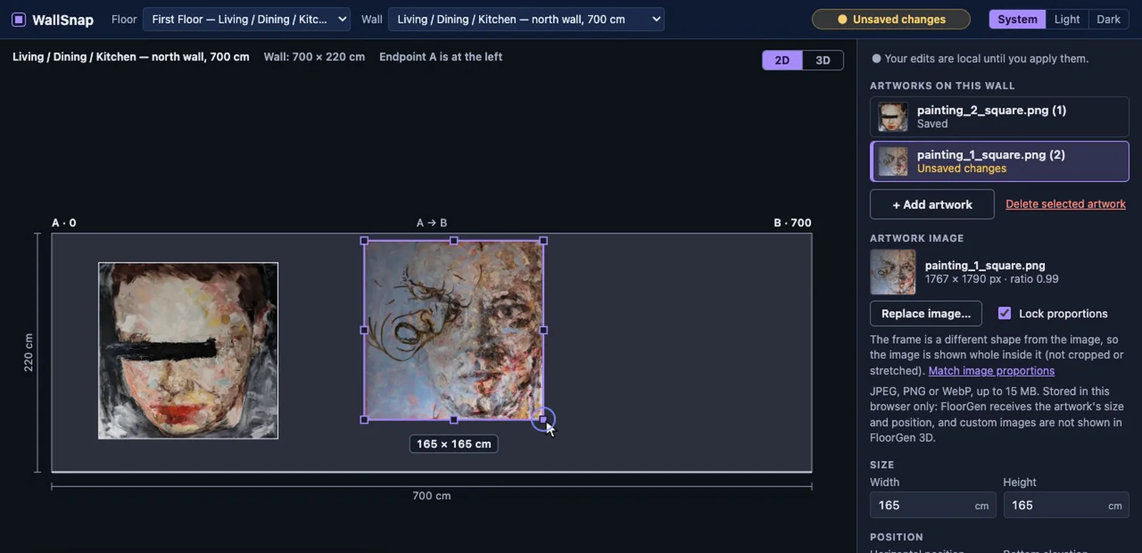
Task: Click the left-middle resize handle of selected artwork
Action: [x=364, y=330]
